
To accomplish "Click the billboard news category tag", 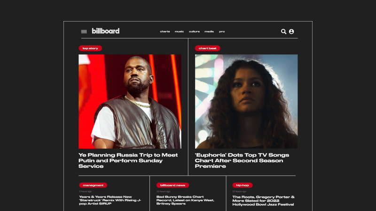I will tap(172, 185).
